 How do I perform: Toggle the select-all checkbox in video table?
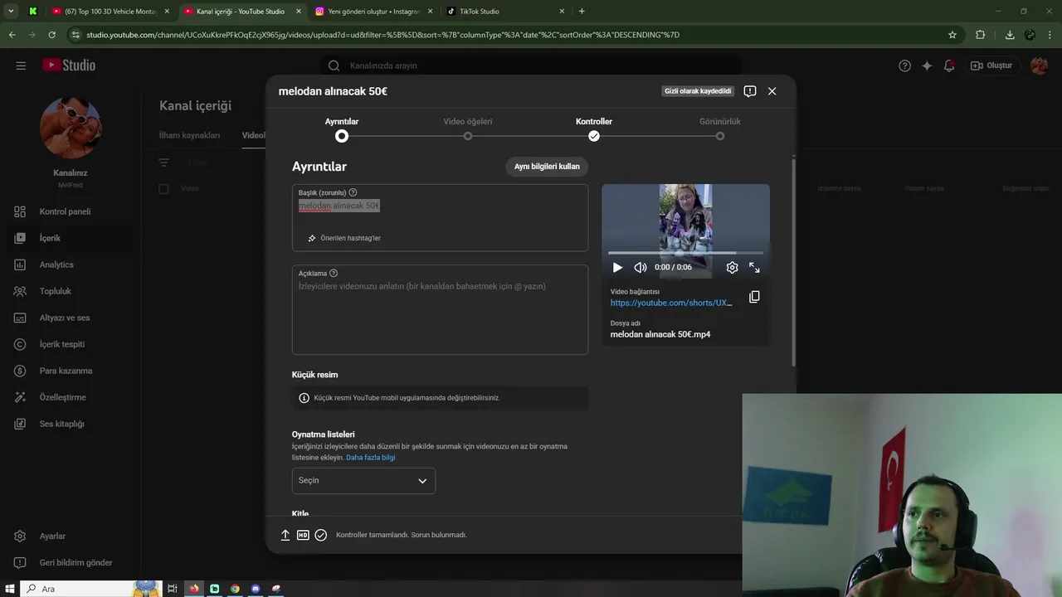point(163,188)
